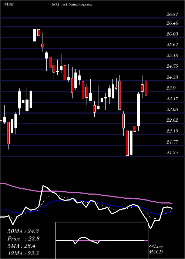Click the NYSE exchange label
The width and height of the screenshot is (185, 259).
(x=8, y=4)
